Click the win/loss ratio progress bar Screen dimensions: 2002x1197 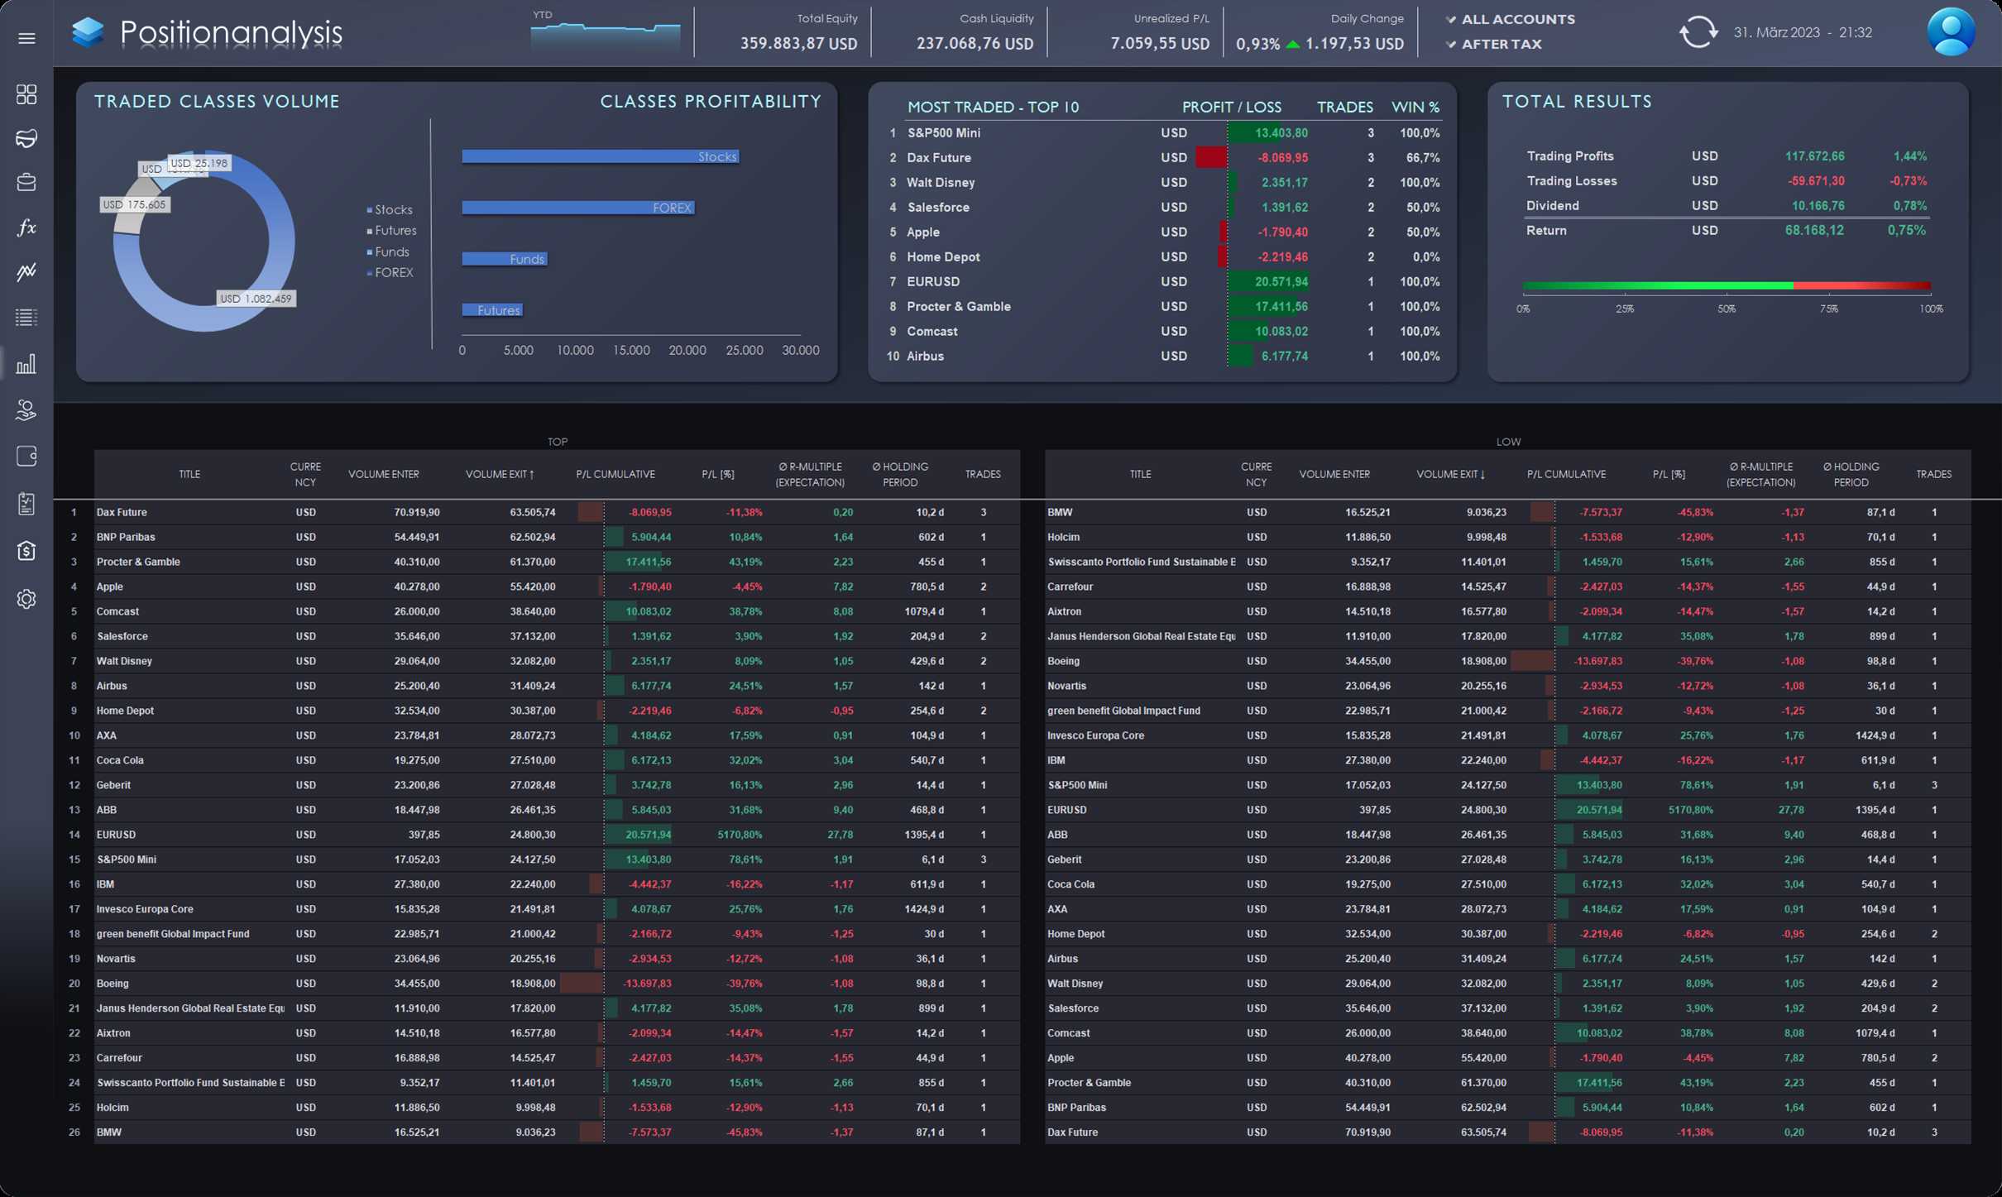coord(1727,286)
